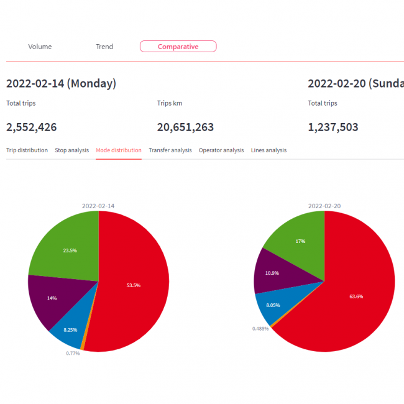Switch to Stop analysis
This screenshot has width=404, height=404.
click(x=71, y=150)
